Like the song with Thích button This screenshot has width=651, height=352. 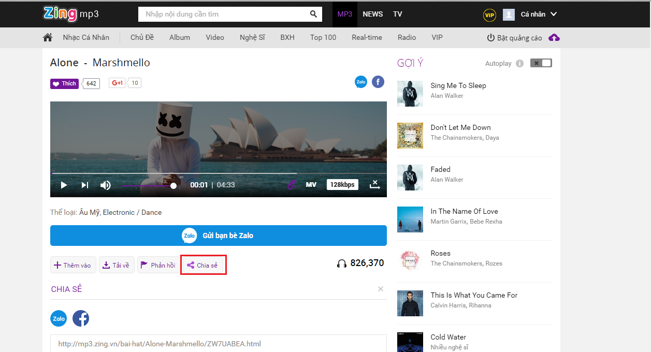point(64,83)
